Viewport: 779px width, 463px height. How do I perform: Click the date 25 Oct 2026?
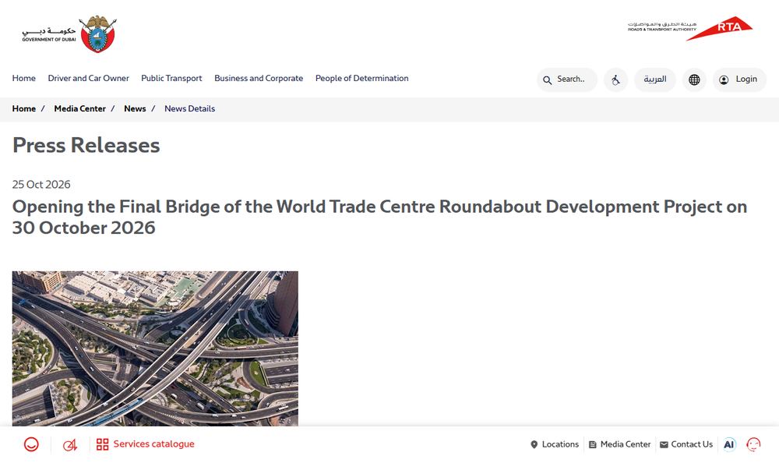coord(41,185)
